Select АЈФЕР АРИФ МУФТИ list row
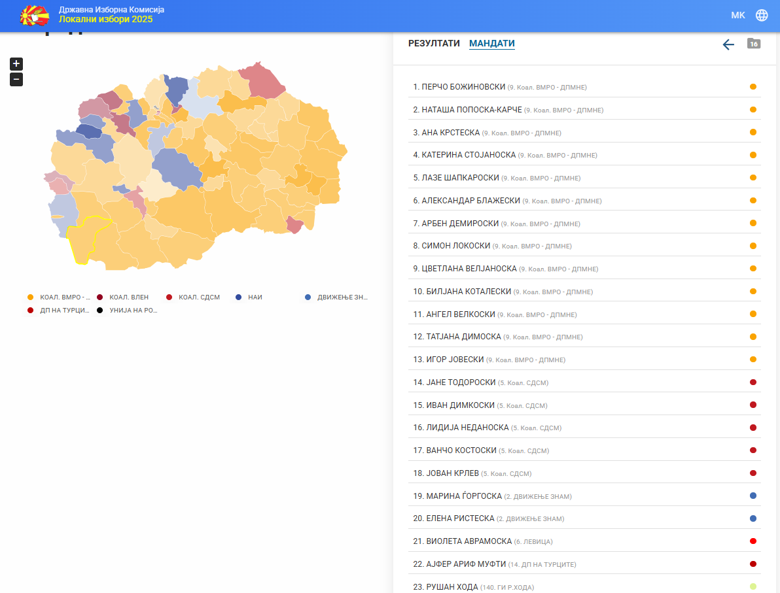 click(x=459, y=564)
